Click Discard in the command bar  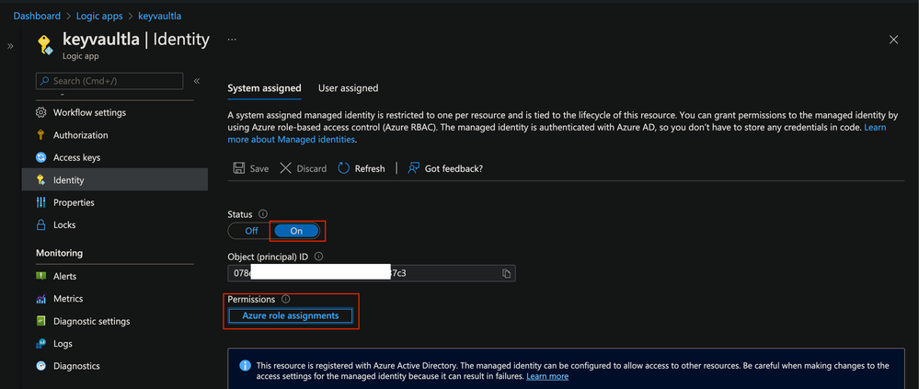pos(303,168)
